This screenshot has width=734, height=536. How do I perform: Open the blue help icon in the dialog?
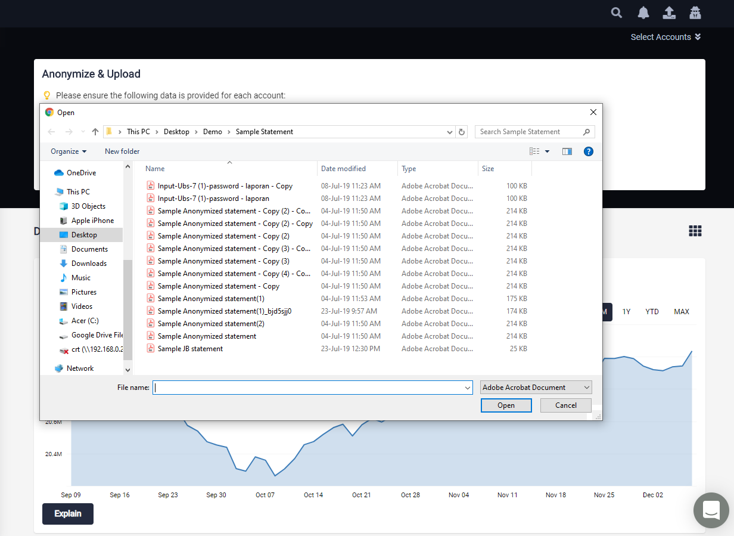[x=589, y=151]
